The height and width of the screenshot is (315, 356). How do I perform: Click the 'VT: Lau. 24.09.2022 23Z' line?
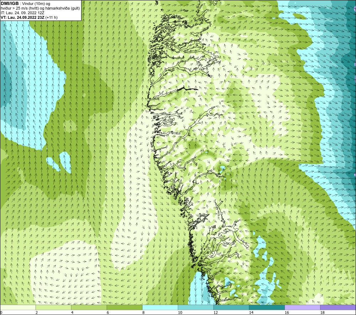(x=23, y=17)
